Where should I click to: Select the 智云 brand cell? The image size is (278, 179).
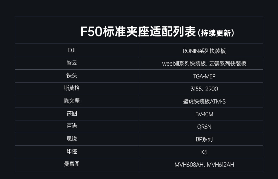point(72,63)
